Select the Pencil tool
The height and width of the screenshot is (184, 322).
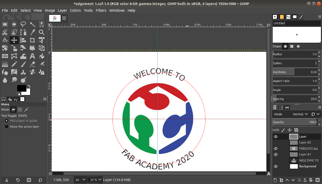(14, 64)
